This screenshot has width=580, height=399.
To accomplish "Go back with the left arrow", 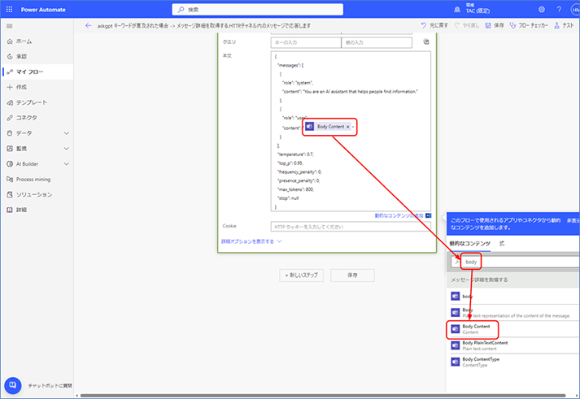I will click(x=88, y=25).
